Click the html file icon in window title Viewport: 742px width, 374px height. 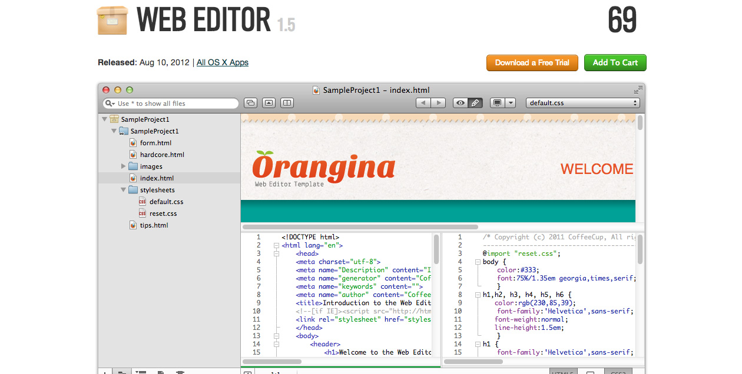tap(316, 90)
